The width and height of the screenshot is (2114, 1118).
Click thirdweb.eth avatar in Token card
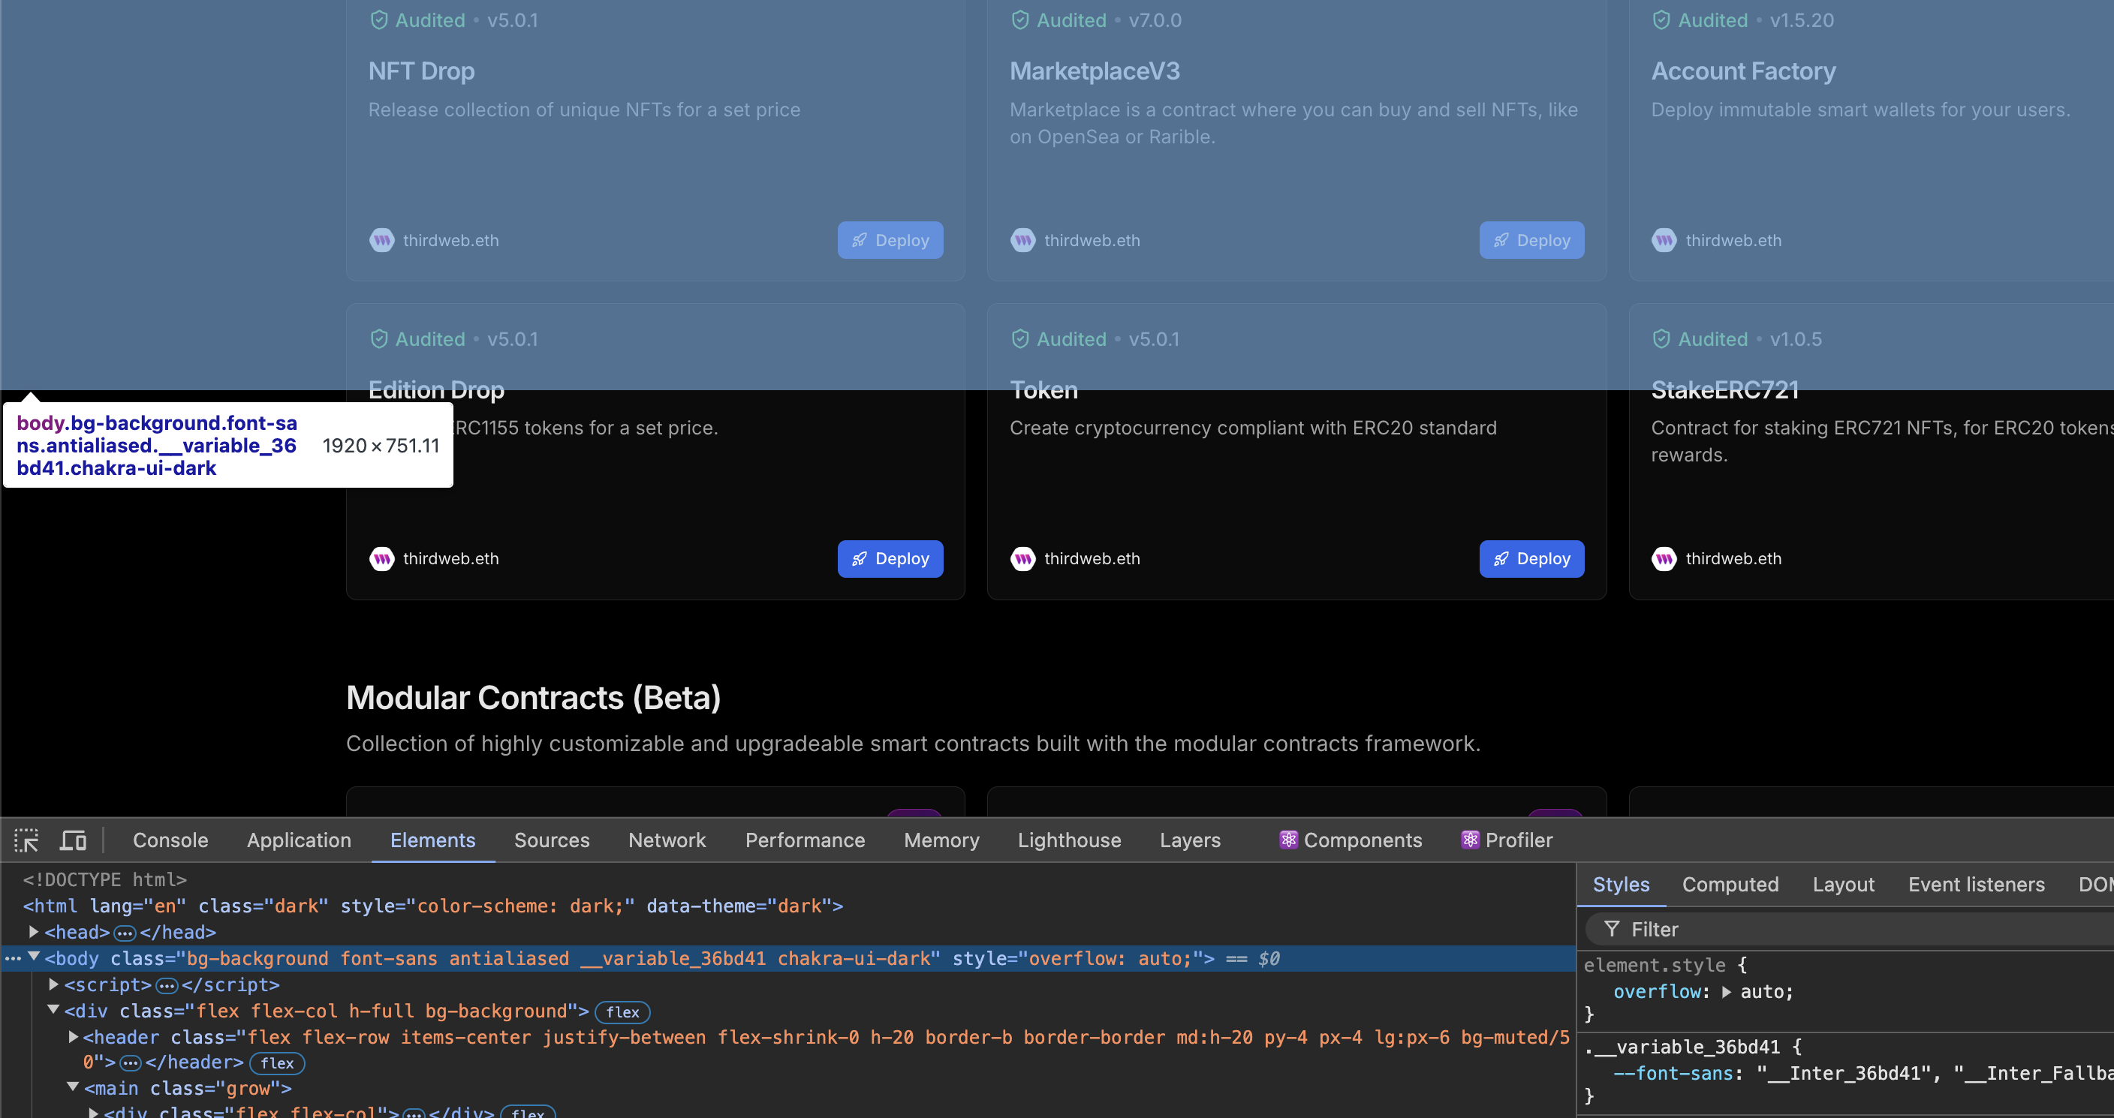point(1022,558)
